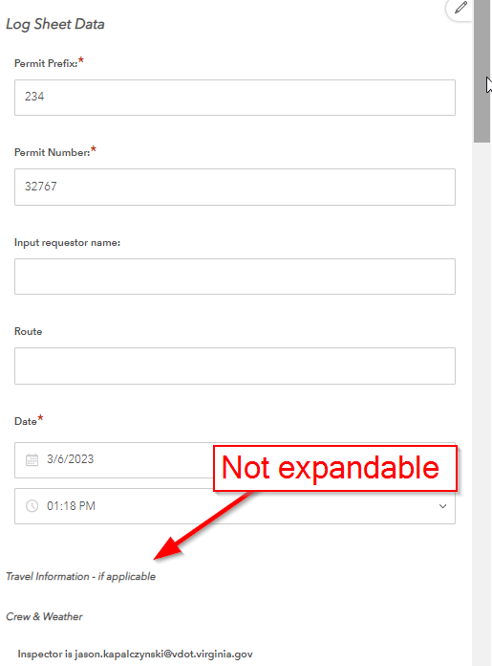
Task: Click the pencil edit icon
Action: [460, 8]
